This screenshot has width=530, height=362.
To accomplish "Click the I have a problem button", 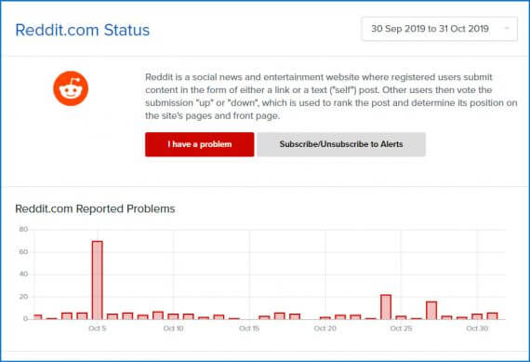I will click(x=199, y=144).
